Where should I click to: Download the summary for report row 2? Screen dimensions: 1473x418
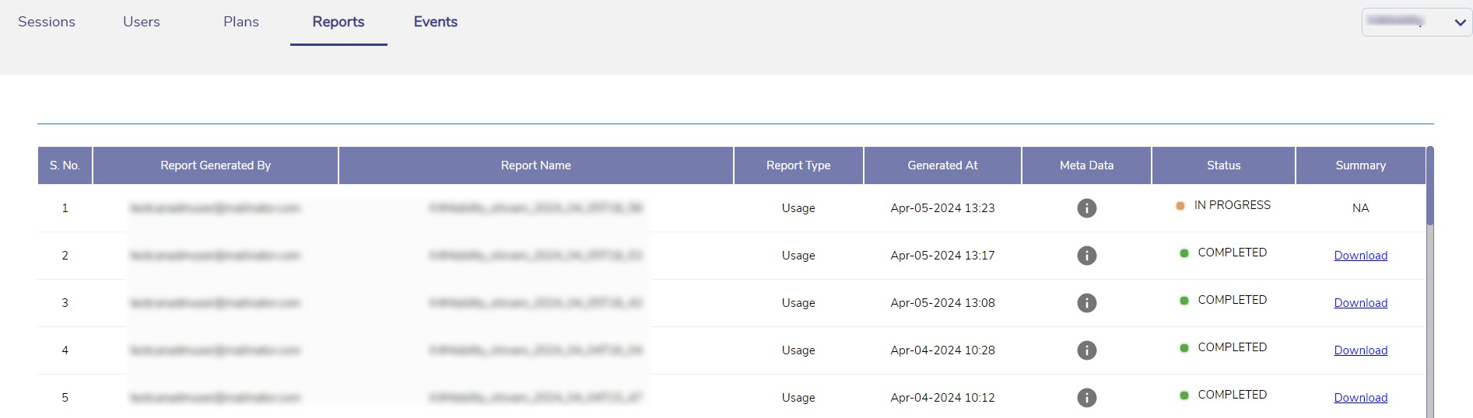[1360, 256]
